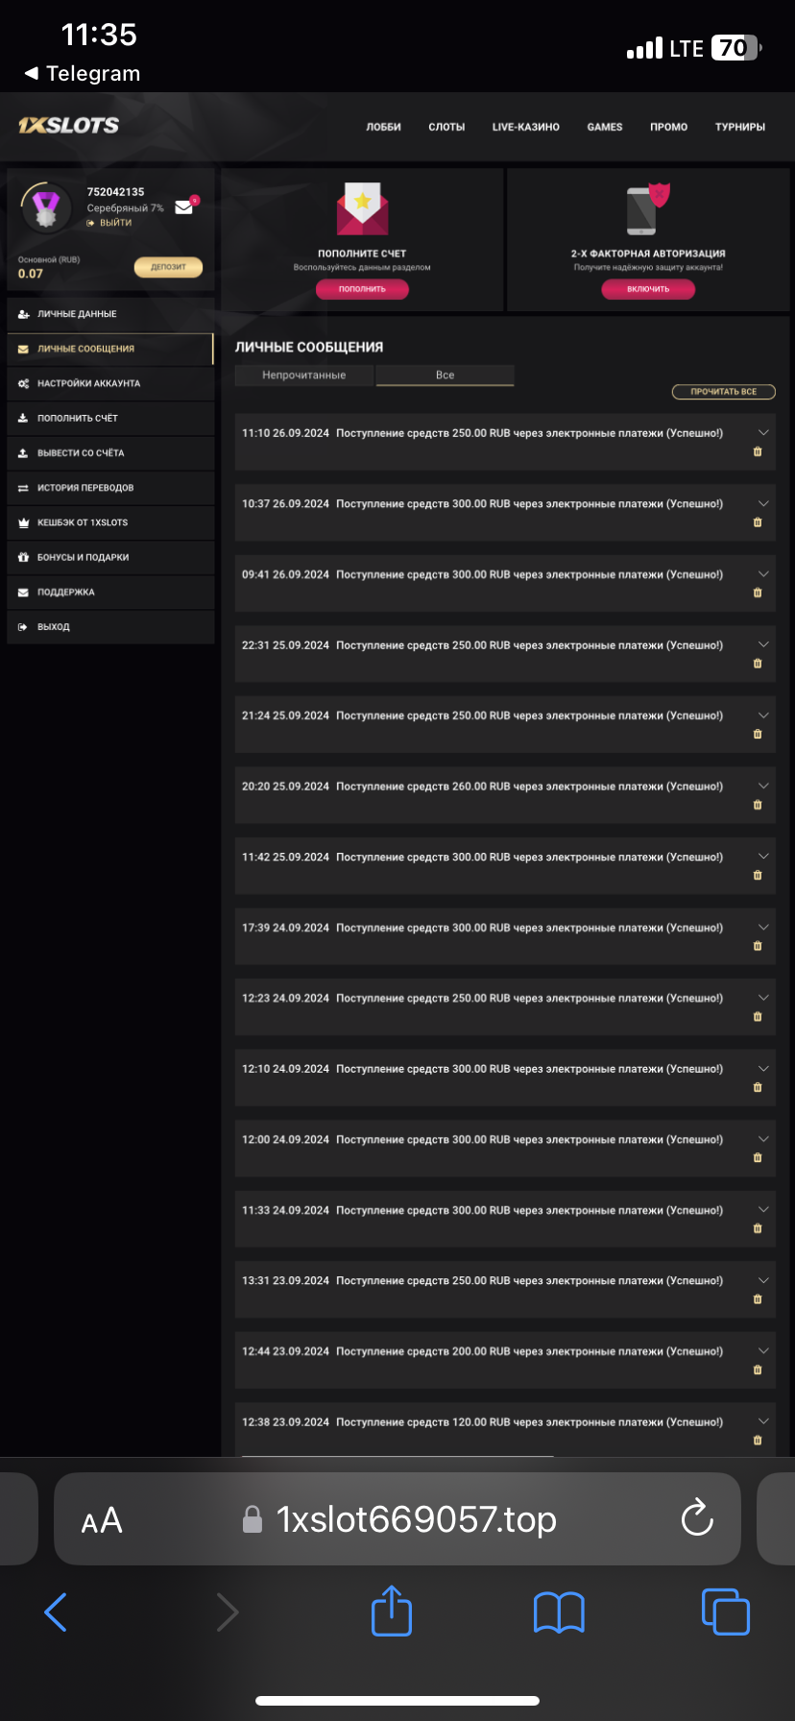Open НАСТРОЙКИ АККАУНТА in the sidebar
The height and width of the screenshot is (1721, 795).
(88, 383)
